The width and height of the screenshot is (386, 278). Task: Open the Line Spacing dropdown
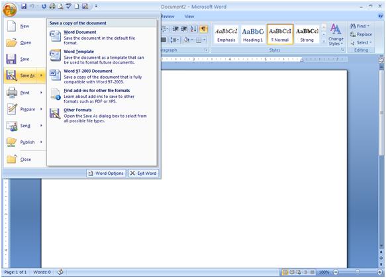tap(175, 40)
